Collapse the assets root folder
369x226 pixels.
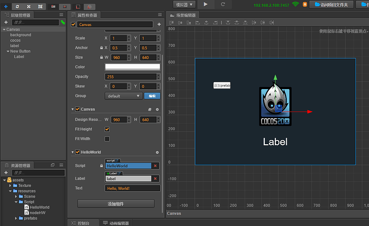[4, 180]
